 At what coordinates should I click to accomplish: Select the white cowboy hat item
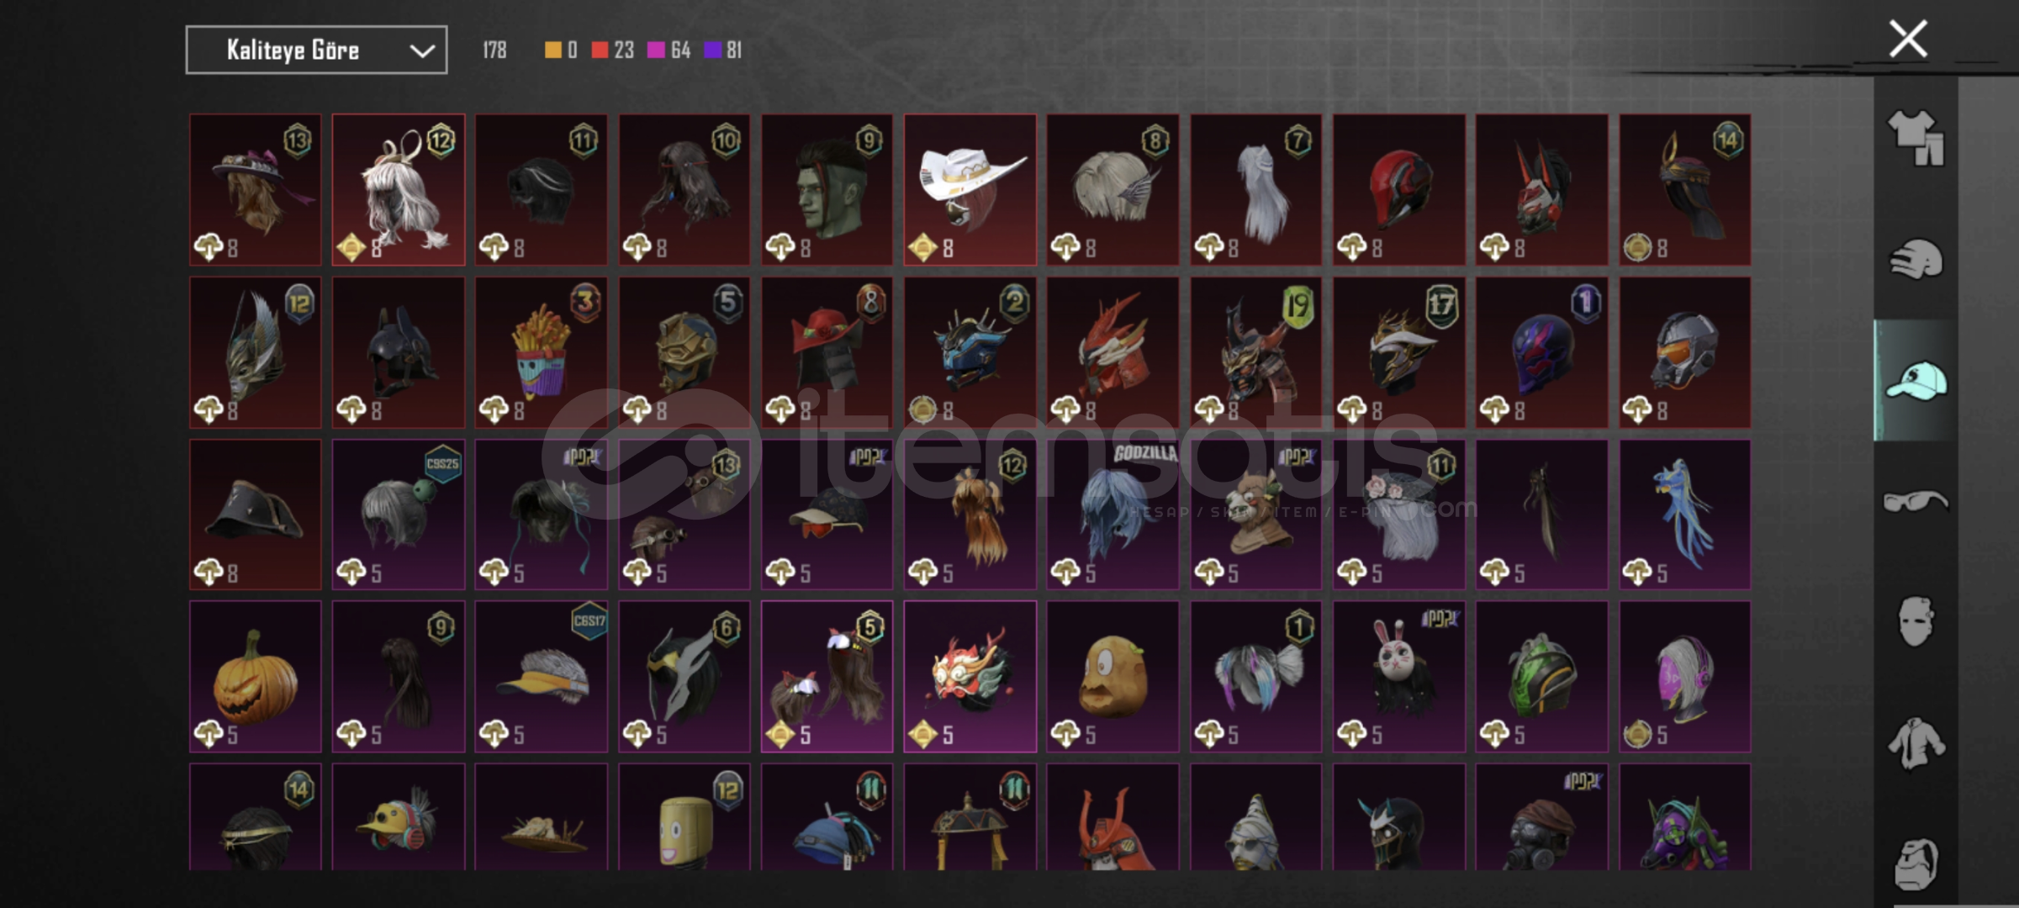click(x=970, y=190)
